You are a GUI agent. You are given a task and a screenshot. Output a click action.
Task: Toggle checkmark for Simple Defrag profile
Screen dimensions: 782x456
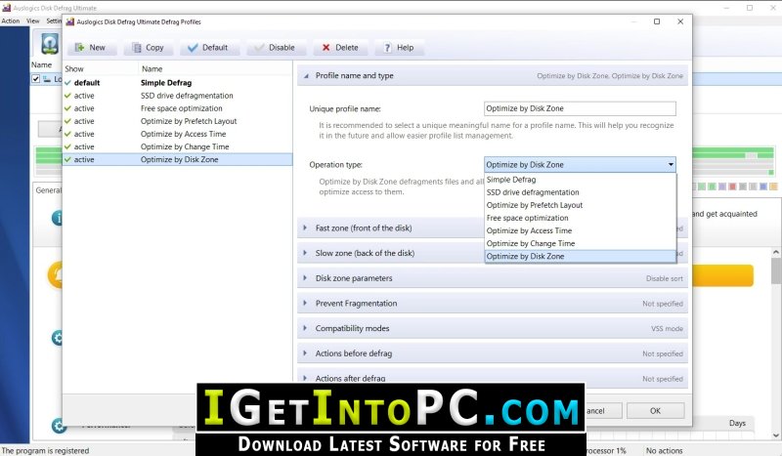[x=67, y=83]
